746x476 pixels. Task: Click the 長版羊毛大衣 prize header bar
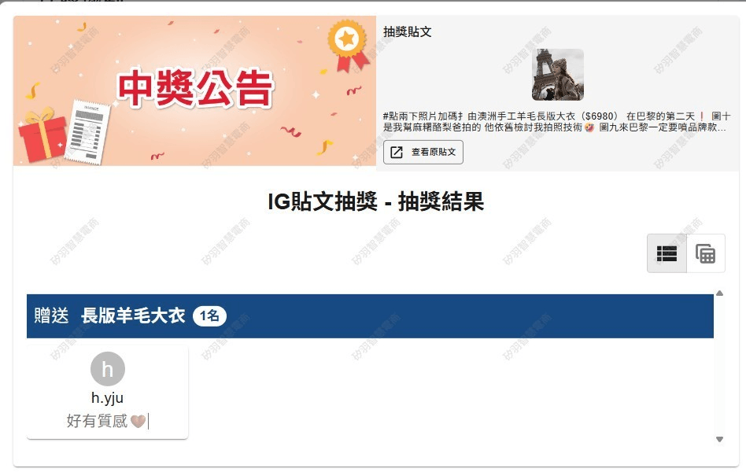(x=370, y=316)
